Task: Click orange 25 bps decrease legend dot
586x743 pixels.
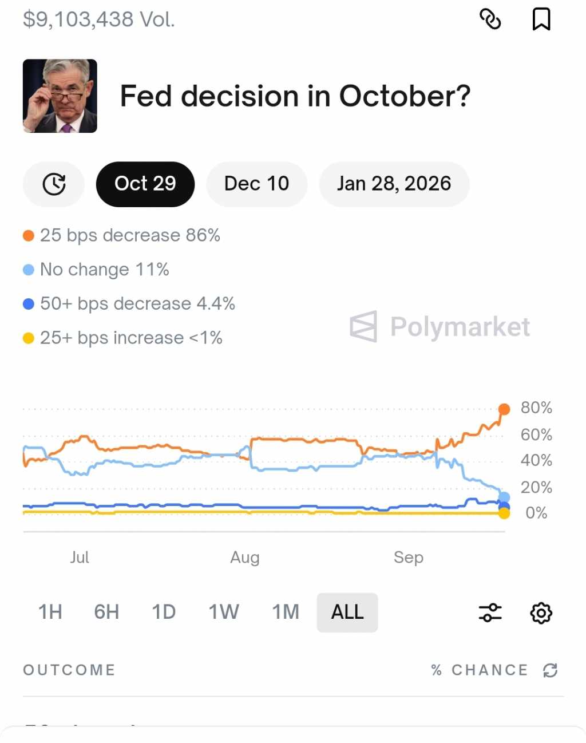Action: (x=29, y=236)
